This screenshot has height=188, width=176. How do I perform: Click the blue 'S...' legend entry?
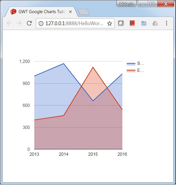click(x=135, y=63)
